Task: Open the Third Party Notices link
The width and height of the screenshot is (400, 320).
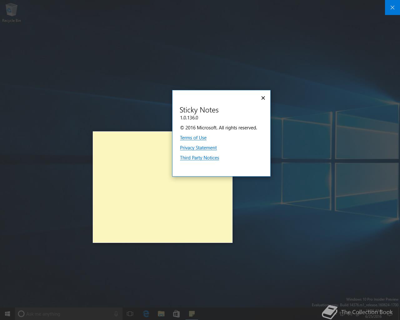Action: (x=199, y=158)
